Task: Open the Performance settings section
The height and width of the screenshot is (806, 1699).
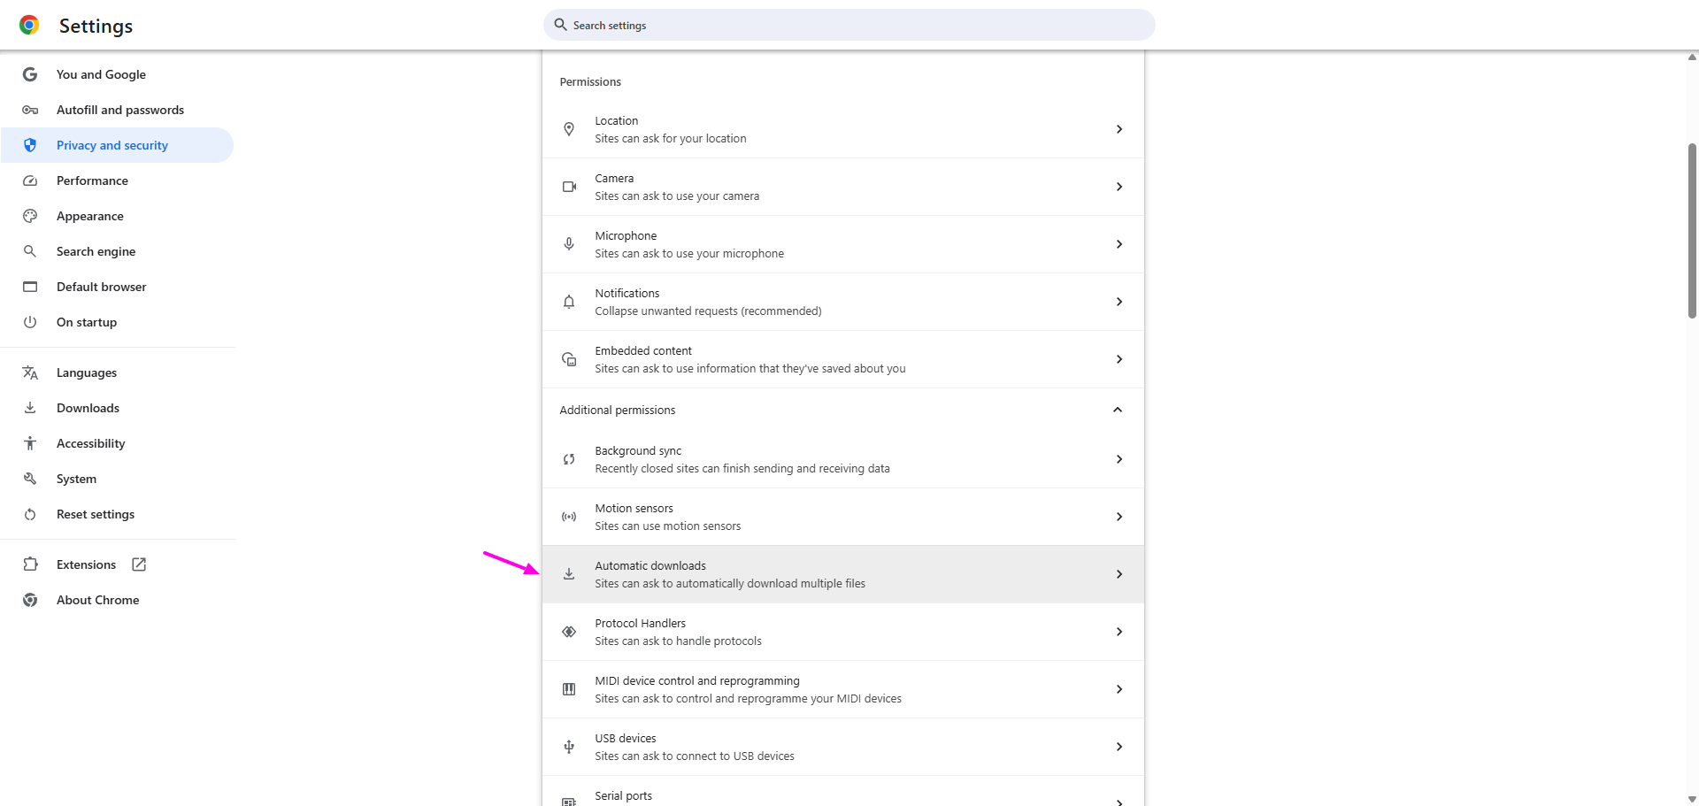Action: pos(92,180)
